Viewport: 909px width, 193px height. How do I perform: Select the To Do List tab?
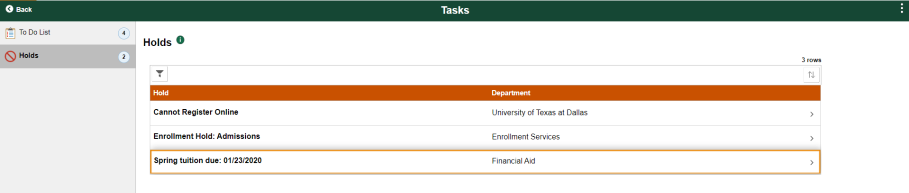click(x=67, y=33)
